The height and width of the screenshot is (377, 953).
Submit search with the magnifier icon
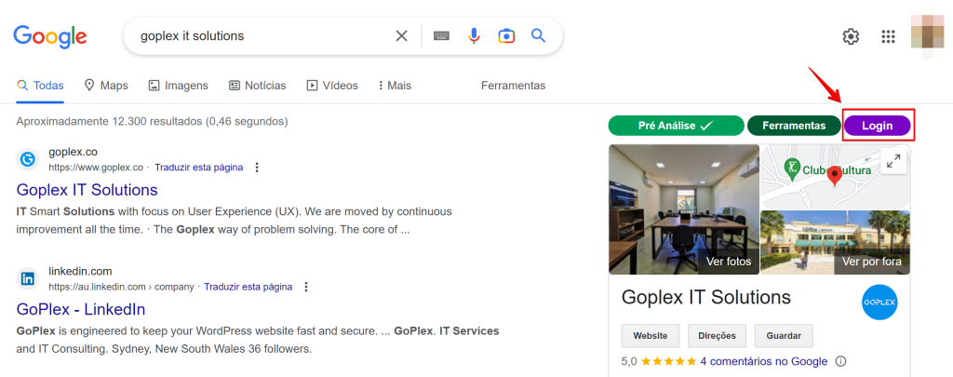click(538, 35)
